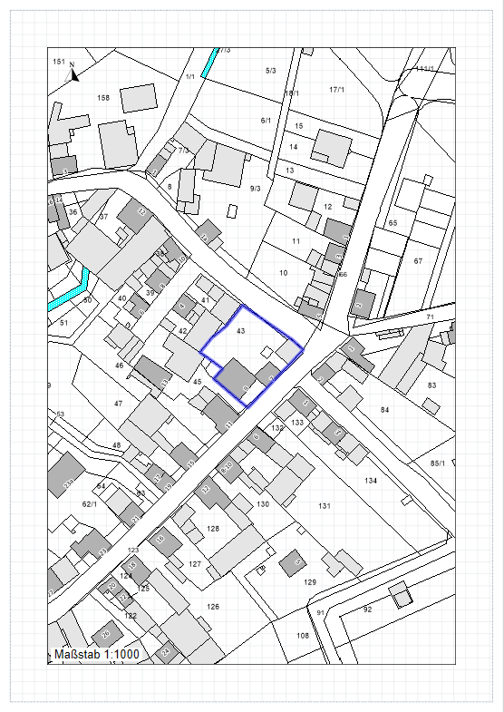Select parcel 134 label

coord(371,481)
